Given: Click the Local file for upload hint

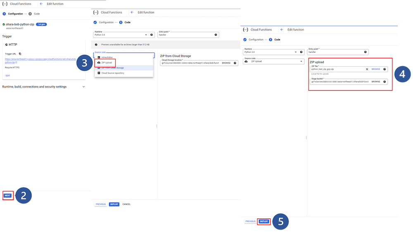Looking at the screenshot, I should tap(320, 74).
